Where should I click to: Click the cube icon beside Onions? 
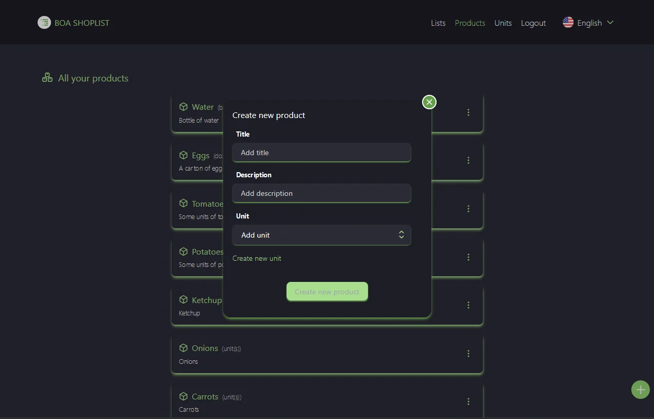pos(183,348)
